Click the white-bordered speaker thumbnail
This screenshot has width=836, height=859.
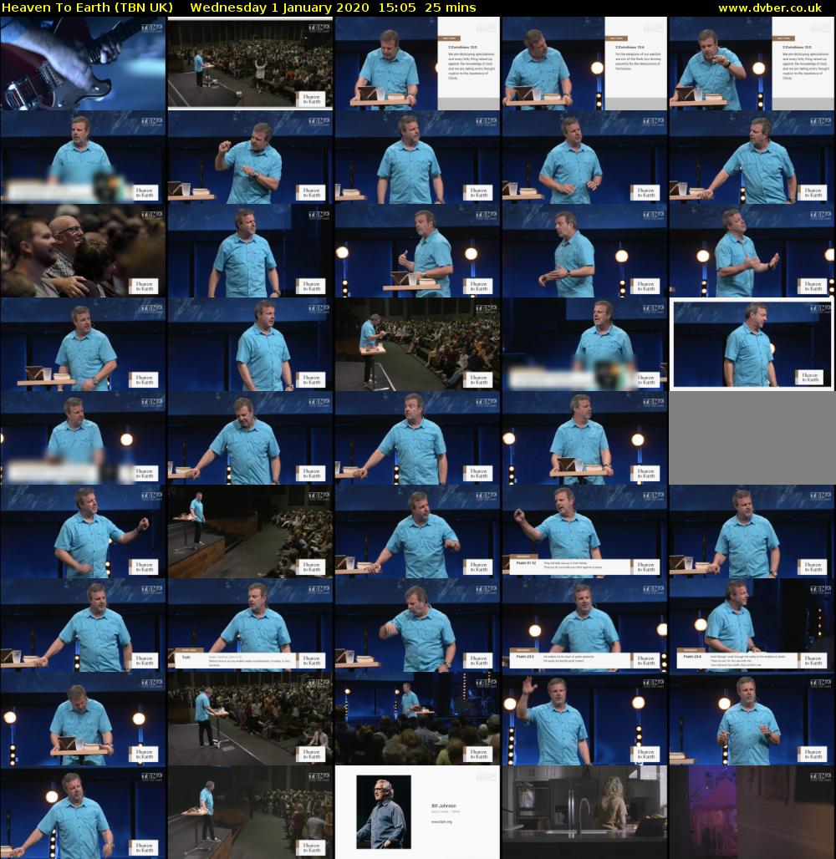coord(752,344)
